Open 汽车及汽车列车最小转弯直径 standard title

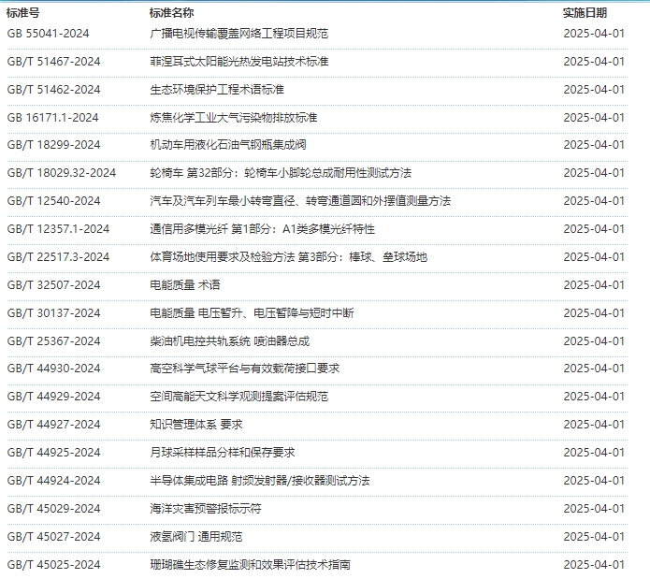point(299,201)
